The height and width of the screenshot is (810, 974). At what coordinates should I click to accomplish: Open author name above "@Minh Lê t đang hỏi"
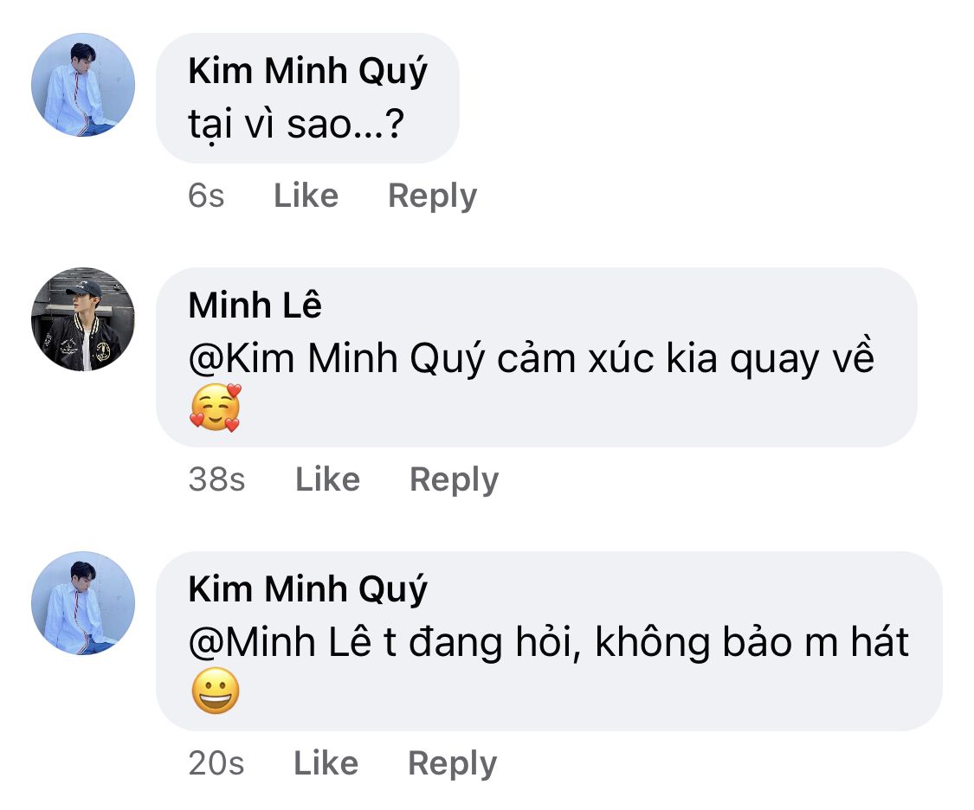click(307, 589)
